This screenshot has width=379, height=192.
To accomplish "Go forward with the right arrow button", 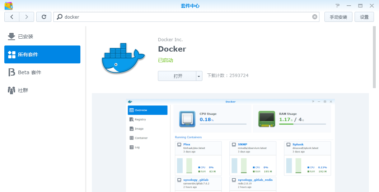I will [27, 17].
